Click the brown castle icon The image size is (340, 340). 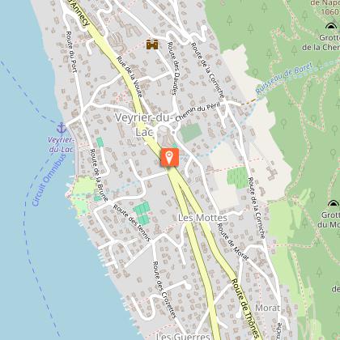[x=152, y=45]
